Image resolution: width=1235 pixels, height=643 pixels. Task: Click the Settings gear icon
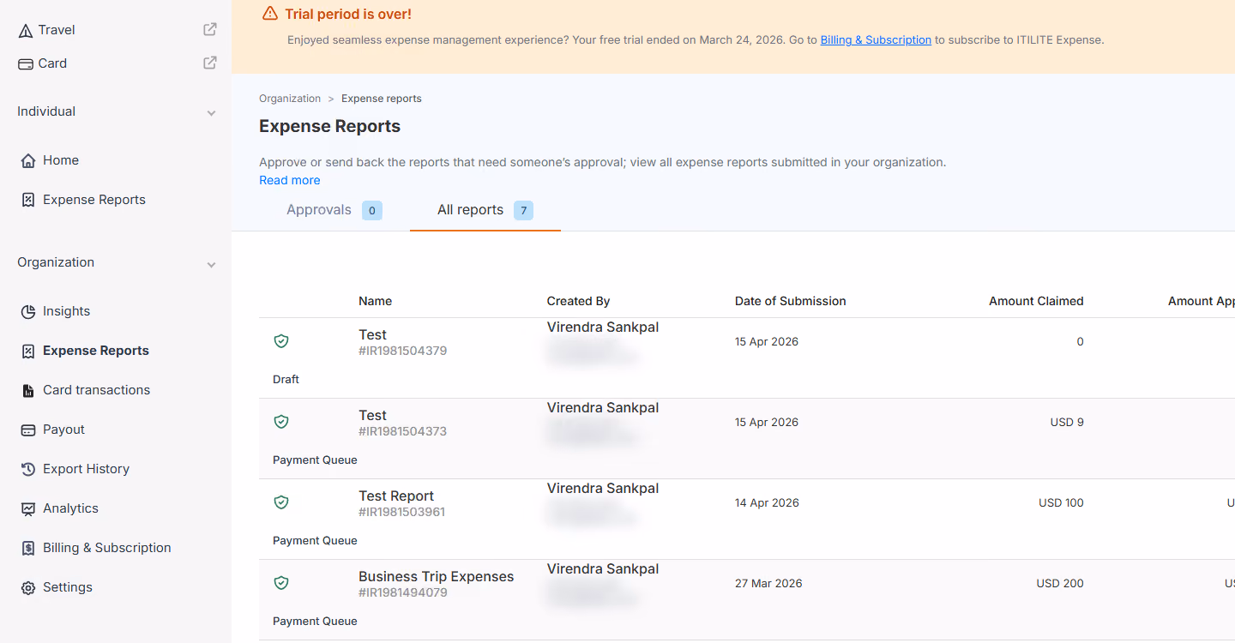pyautogui.click(x=28, y=587)
